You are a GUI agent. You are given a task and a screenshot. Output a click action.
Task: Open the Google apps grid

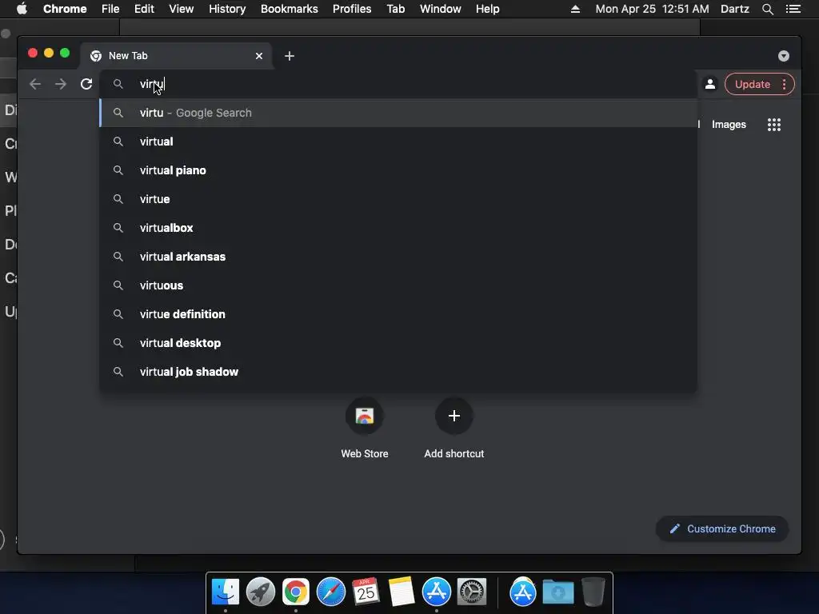pyautogui.click(x=774, y=124)
